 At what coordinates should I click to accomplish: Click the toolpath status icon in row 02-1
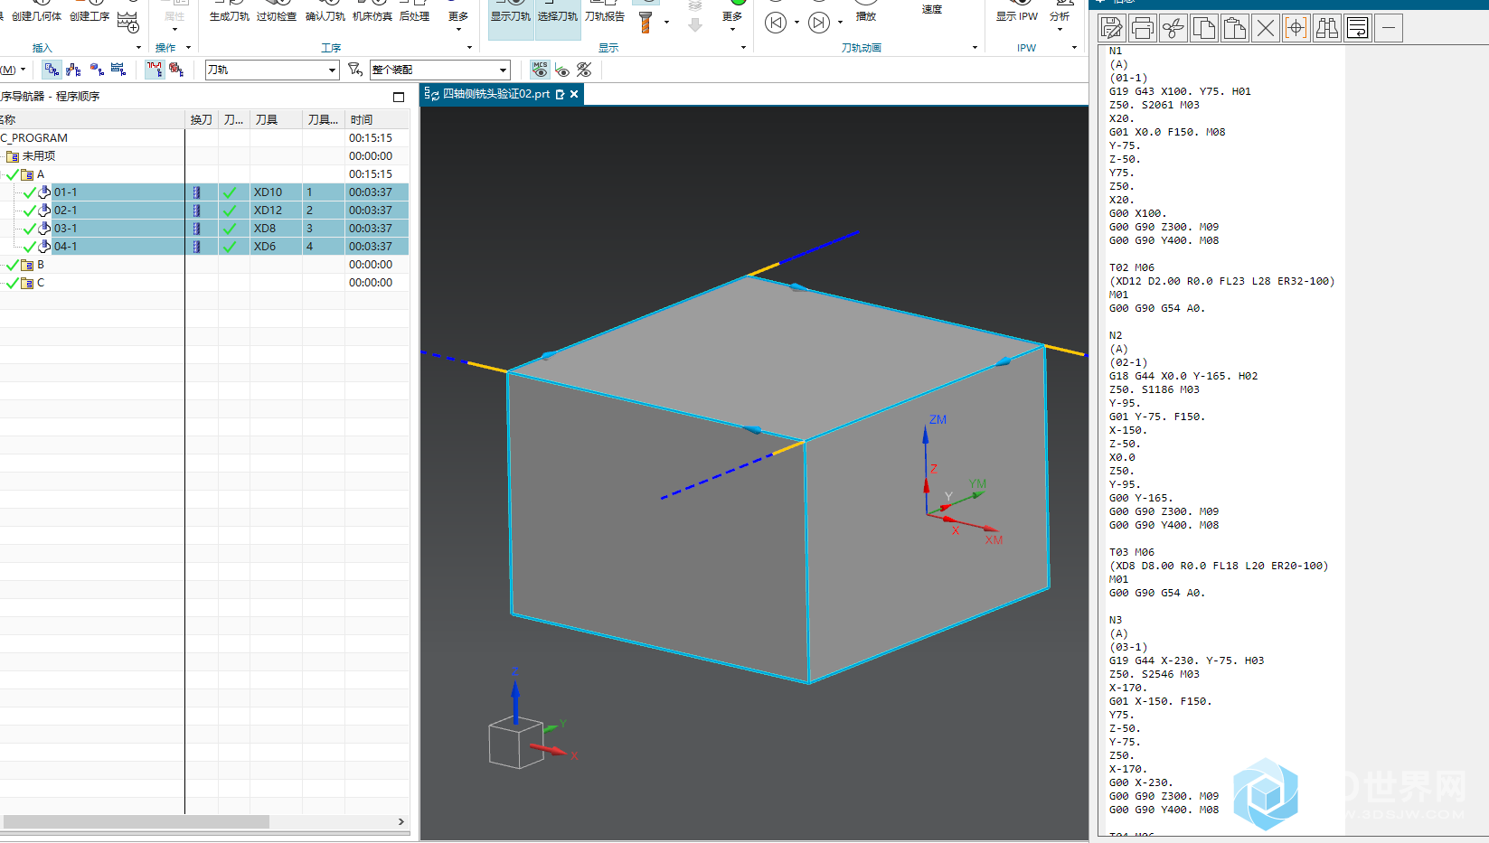click(230, 211)
